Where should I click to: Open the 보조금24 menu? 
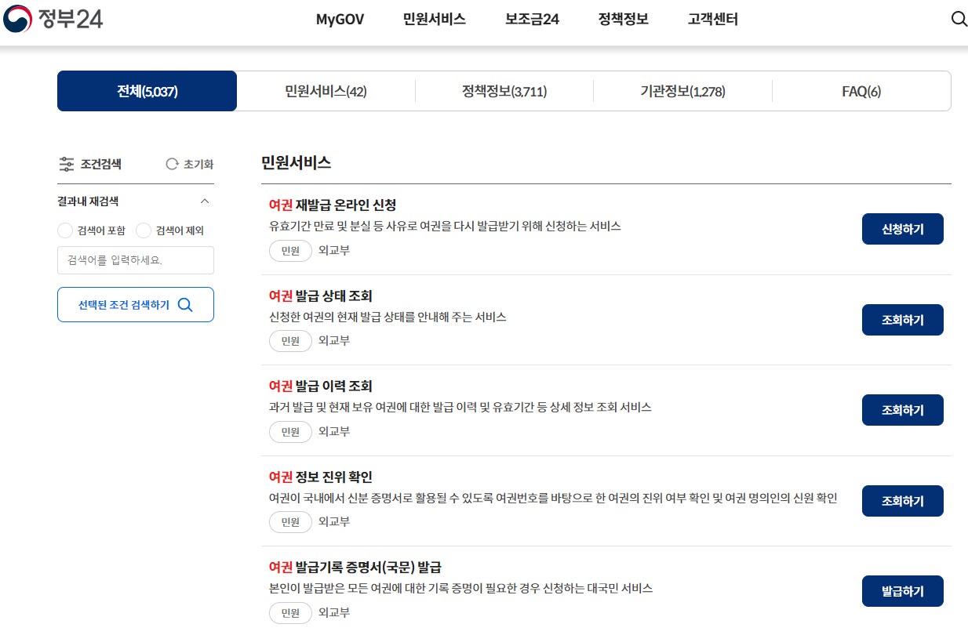coord(532,20)
